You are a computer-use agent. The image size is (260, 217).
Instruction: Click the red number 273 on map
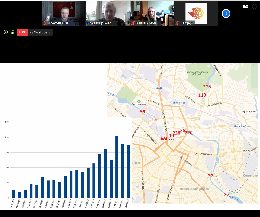pyautogui.click(x=207, y=87)
